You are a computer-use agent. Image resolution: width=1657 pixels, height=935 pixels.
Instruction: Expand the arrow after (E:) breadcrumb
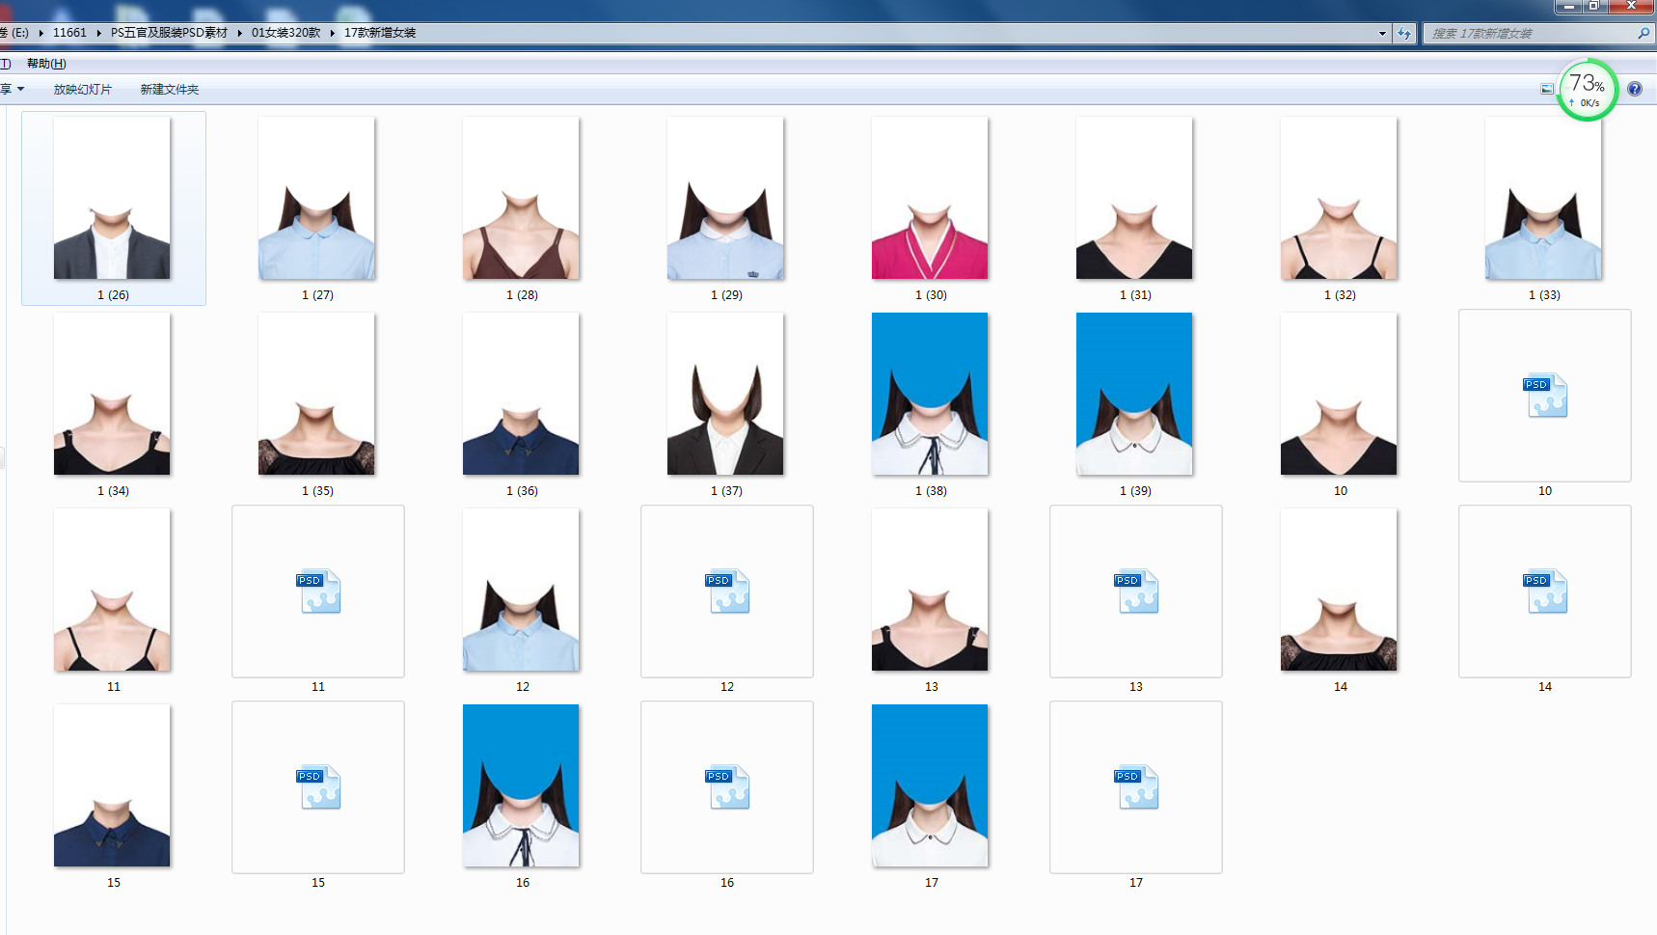click(41, 33)
